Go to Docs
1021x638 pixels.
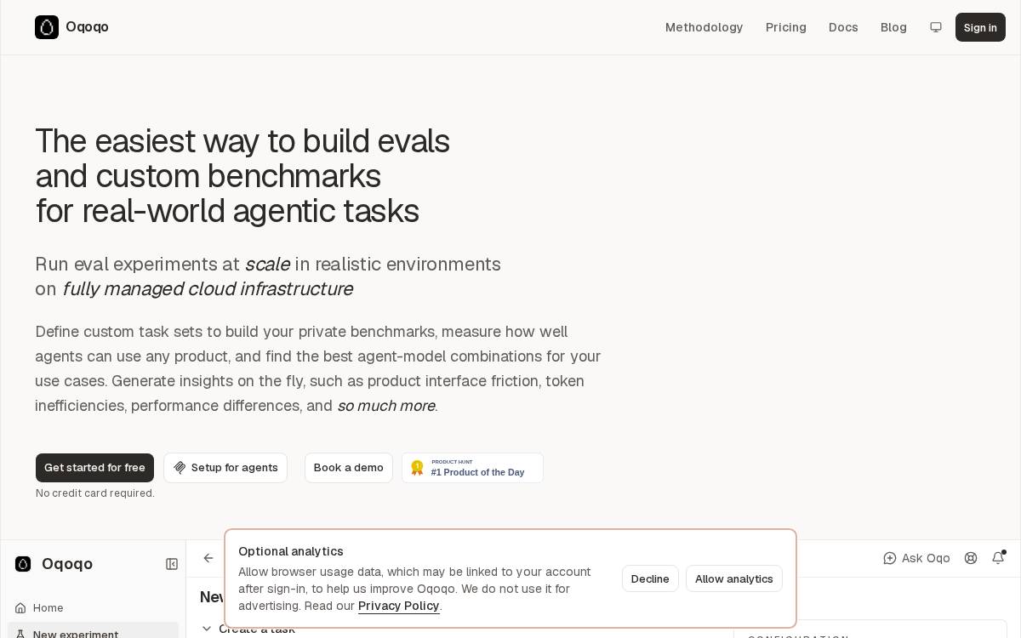tap(843, 27)
